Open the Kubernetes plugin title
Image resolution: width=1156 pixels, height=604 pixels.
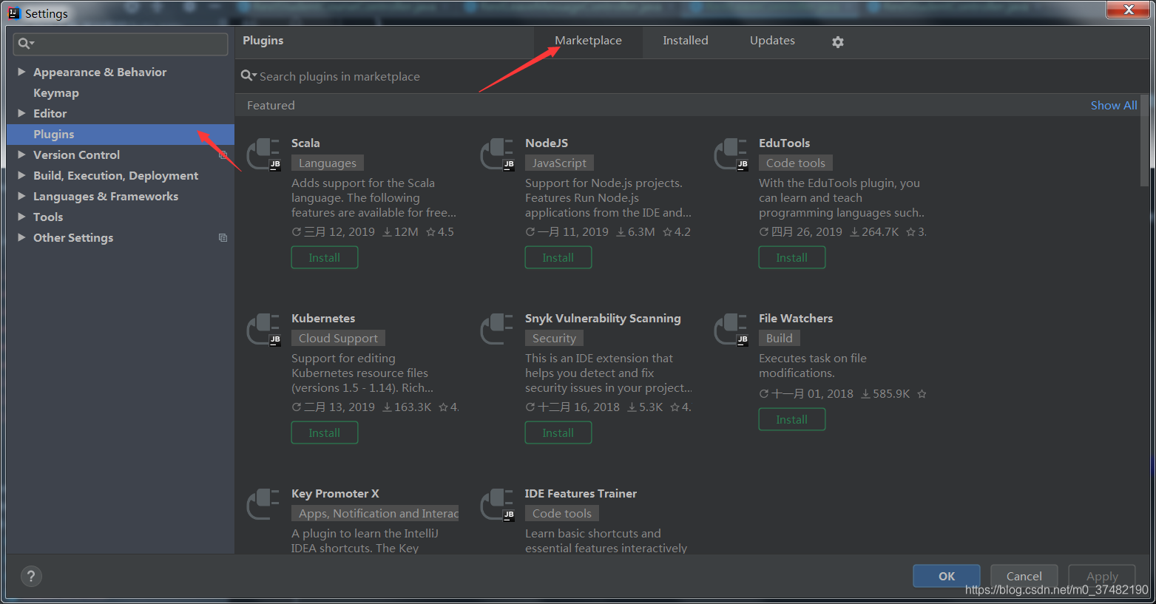point(323,318)
